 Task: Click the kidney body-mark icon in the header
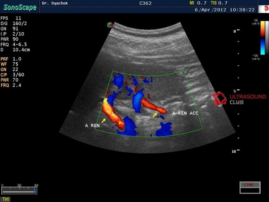264,9
